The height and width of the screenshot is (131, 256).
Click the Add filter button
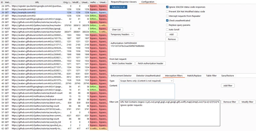pyautogui.click(x=228, y=86)
